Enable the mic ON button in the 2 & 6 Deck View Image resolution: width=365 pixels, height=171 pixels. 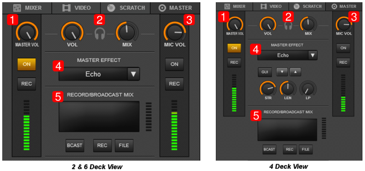pos(174,64)
